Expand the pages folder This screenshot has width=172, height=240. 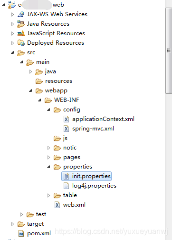tap(48, 158)
